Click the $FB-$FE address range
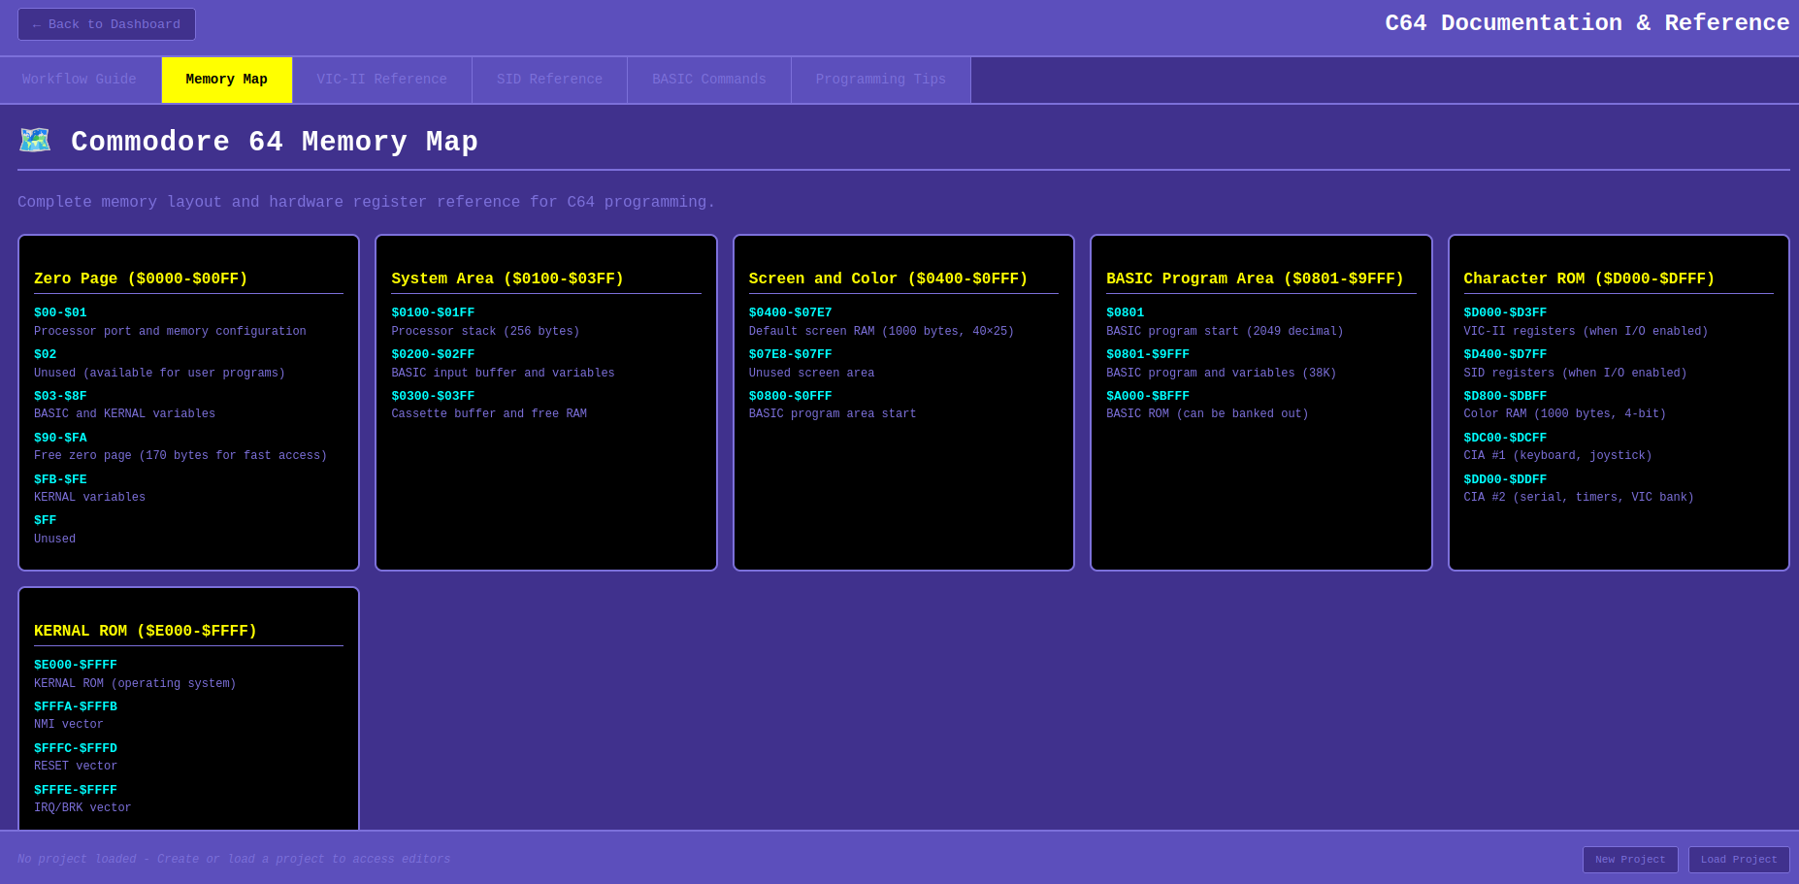Screen dimensions: 1799x884 point(60,479)
